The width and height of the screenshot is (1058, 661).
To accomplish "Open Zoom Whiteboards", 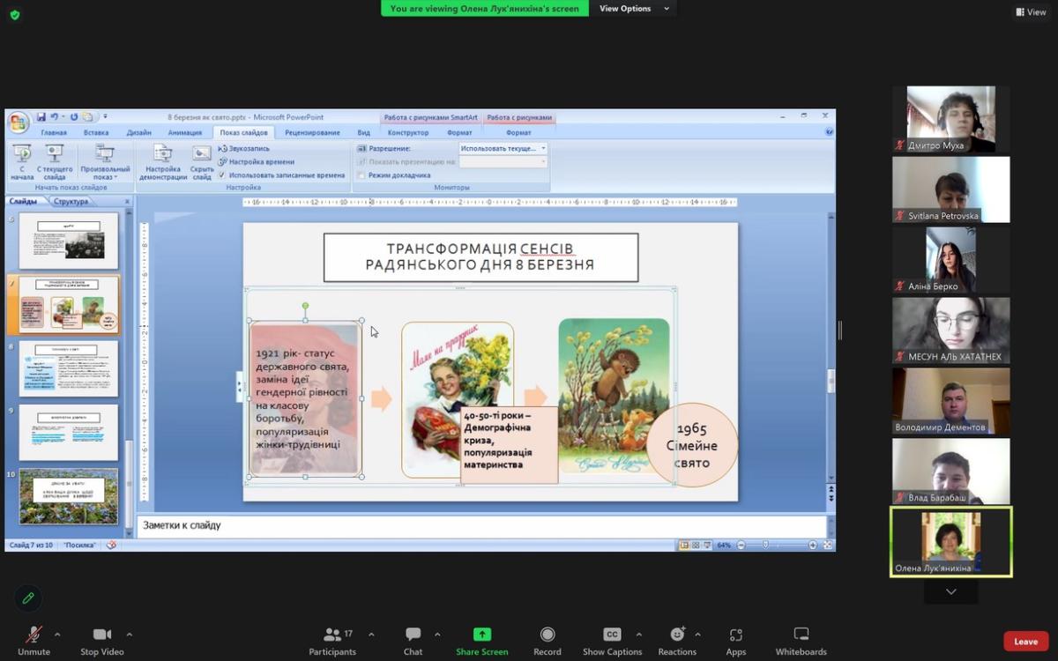I will click(x=801, y=641).
